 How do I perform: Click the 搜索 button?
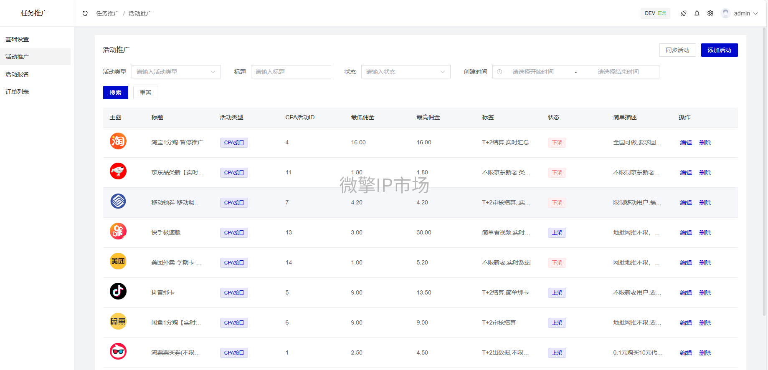point(115,93)
